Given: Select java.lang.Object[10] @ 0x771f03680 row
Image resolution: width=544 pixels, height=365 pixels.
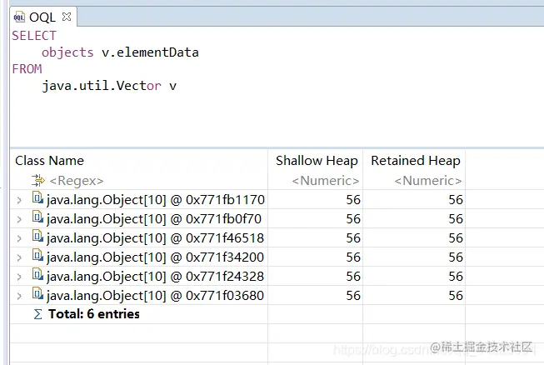Looking at the screenshot, I should pos(156,296).
